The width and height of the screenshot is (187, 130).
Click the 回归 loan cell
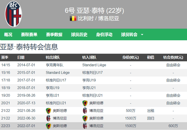point(151,118)
